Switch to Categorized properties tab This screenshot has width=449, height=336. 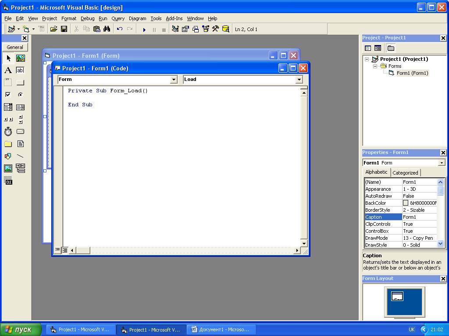[405, 172]
